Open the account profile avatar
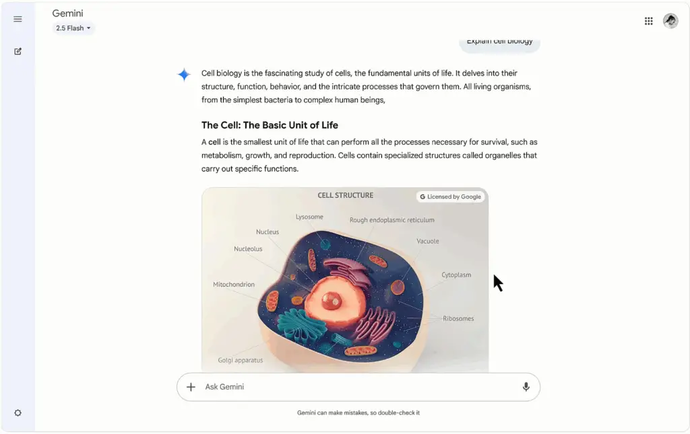 (670, 21)
